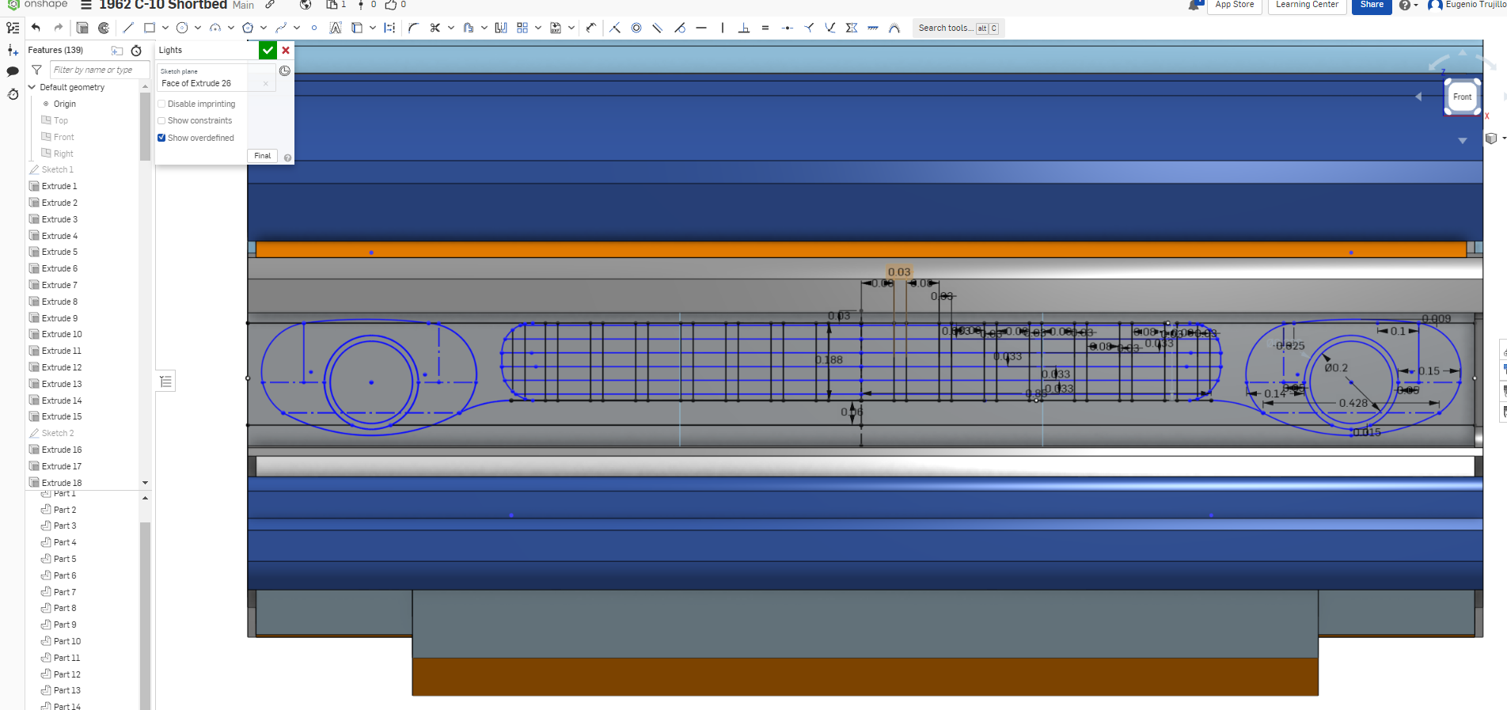Clear the Face of Extrude 26 sketch plane

coord(266,83)
